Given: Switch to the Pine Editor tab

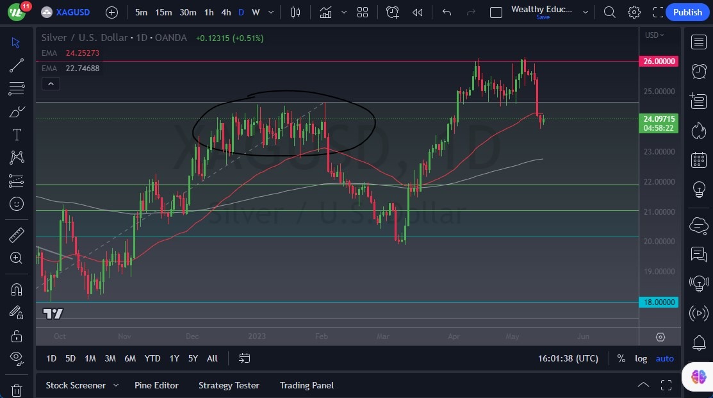Looking at the screenshot, I should pos(156,385).
